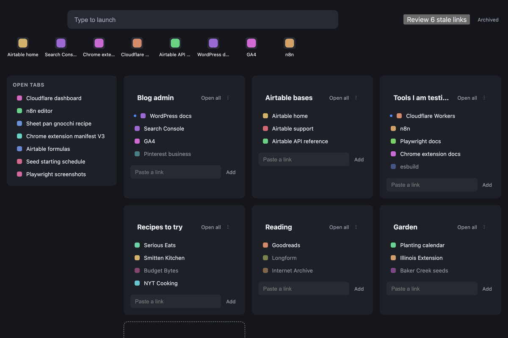Click Open all in Reading
Screen dimensions: 508x338
pyautogui.click(x=339, y=227)
